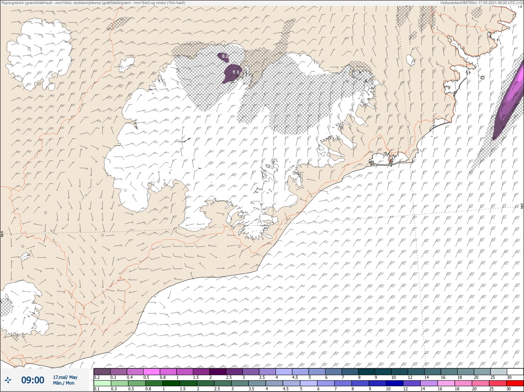Click the map title text starting with 'Rigning/skúrir'
Screen dimensions: 524x392
pyautogui.click(x=94, y=2)
